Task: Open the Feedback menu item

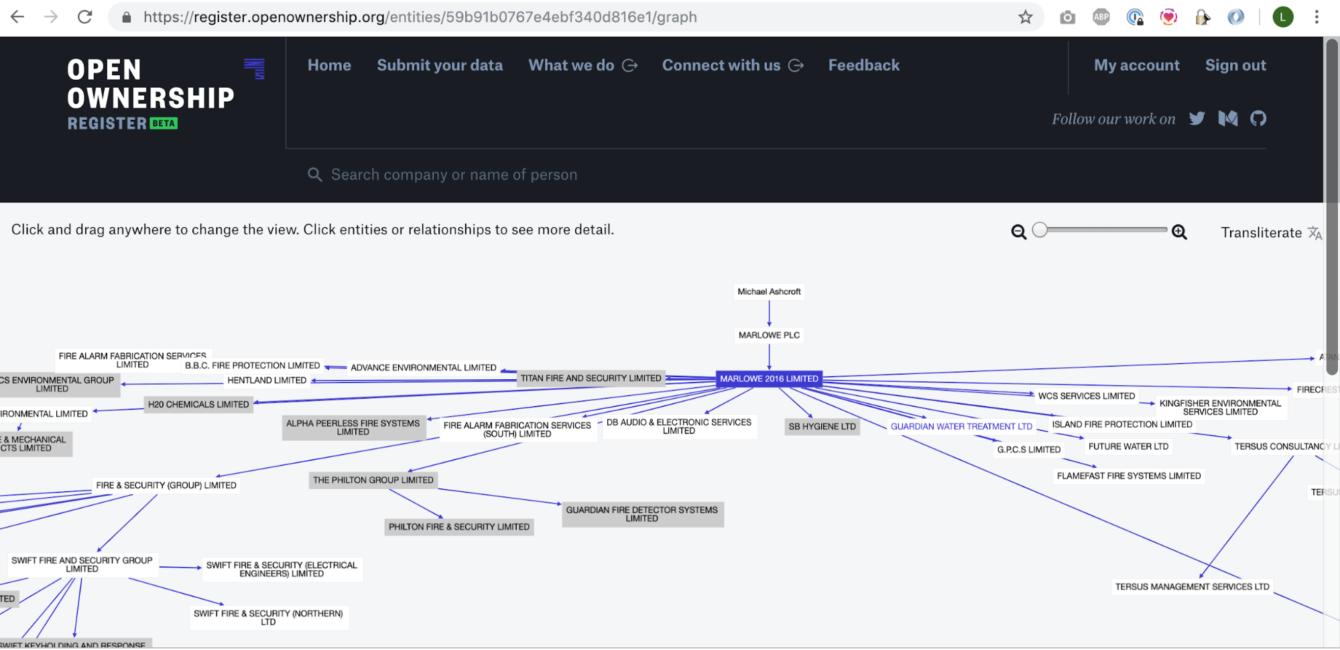Action: click(863, 65)
